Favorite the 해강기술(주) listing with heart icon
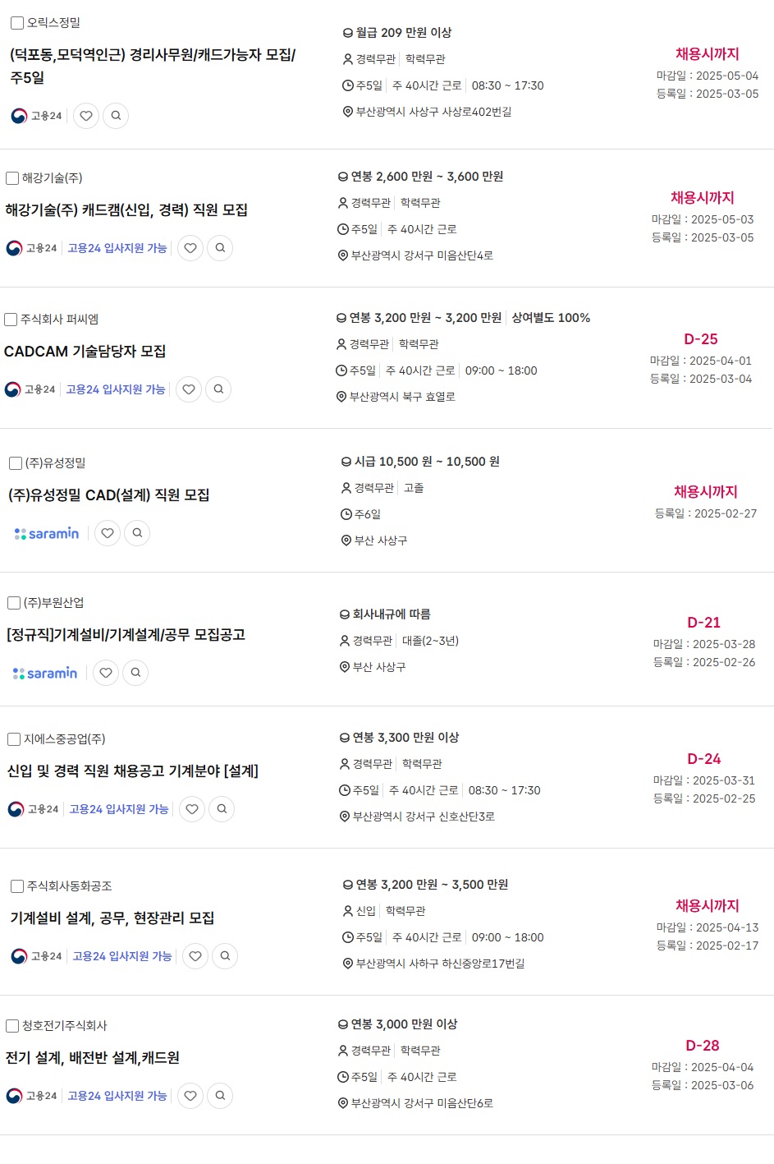The image size is (774, 1164). pyautogui.click(x=190, y=248)
